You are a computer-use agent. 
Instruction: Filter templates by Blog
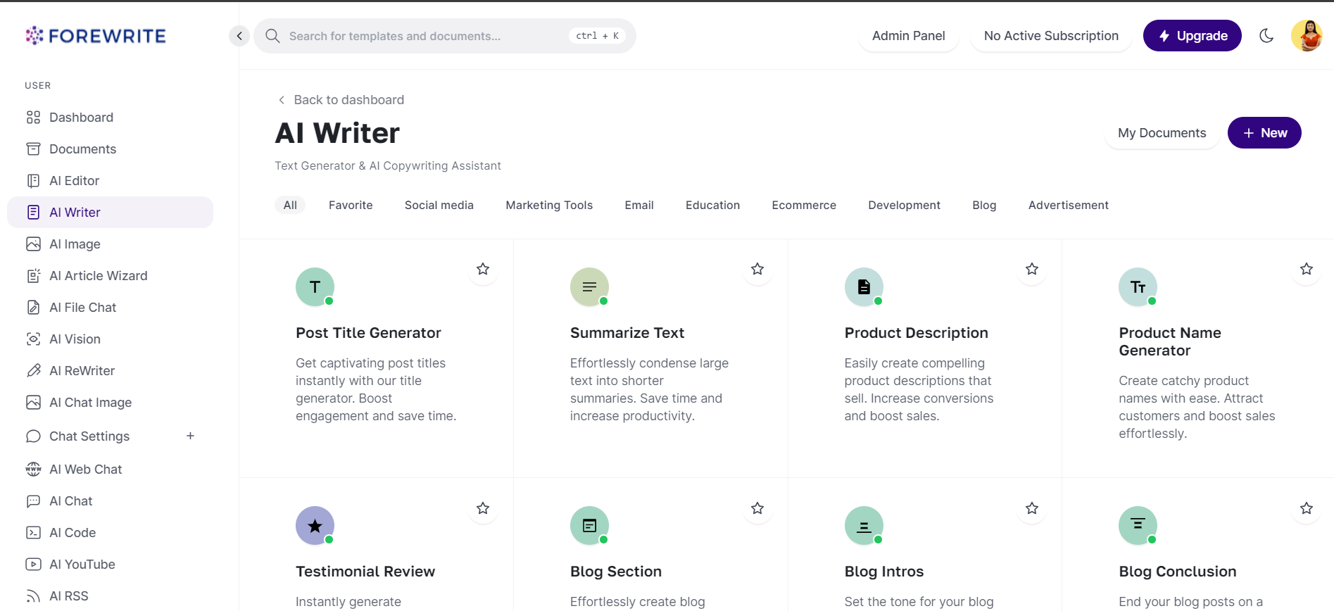[x=984, y=205]
